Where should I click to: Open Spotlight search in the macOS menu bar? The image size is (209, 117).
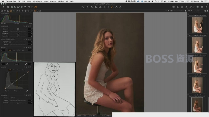click(x=202, y=1)
